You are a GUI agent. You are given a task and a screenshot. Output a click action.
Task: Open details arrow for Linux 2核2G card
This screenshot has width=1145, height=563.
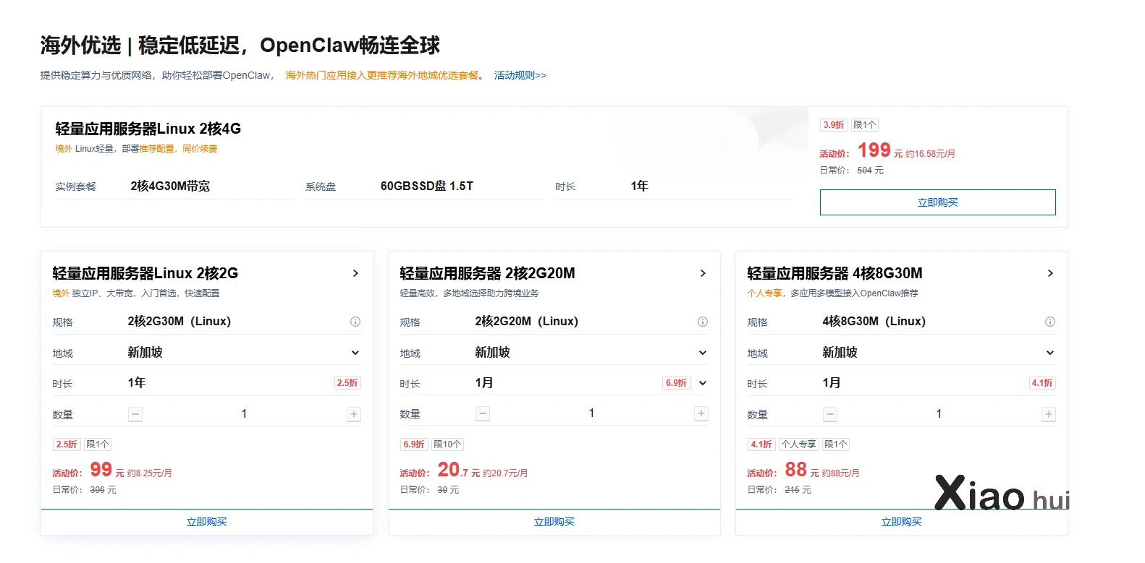click(355, 273)
